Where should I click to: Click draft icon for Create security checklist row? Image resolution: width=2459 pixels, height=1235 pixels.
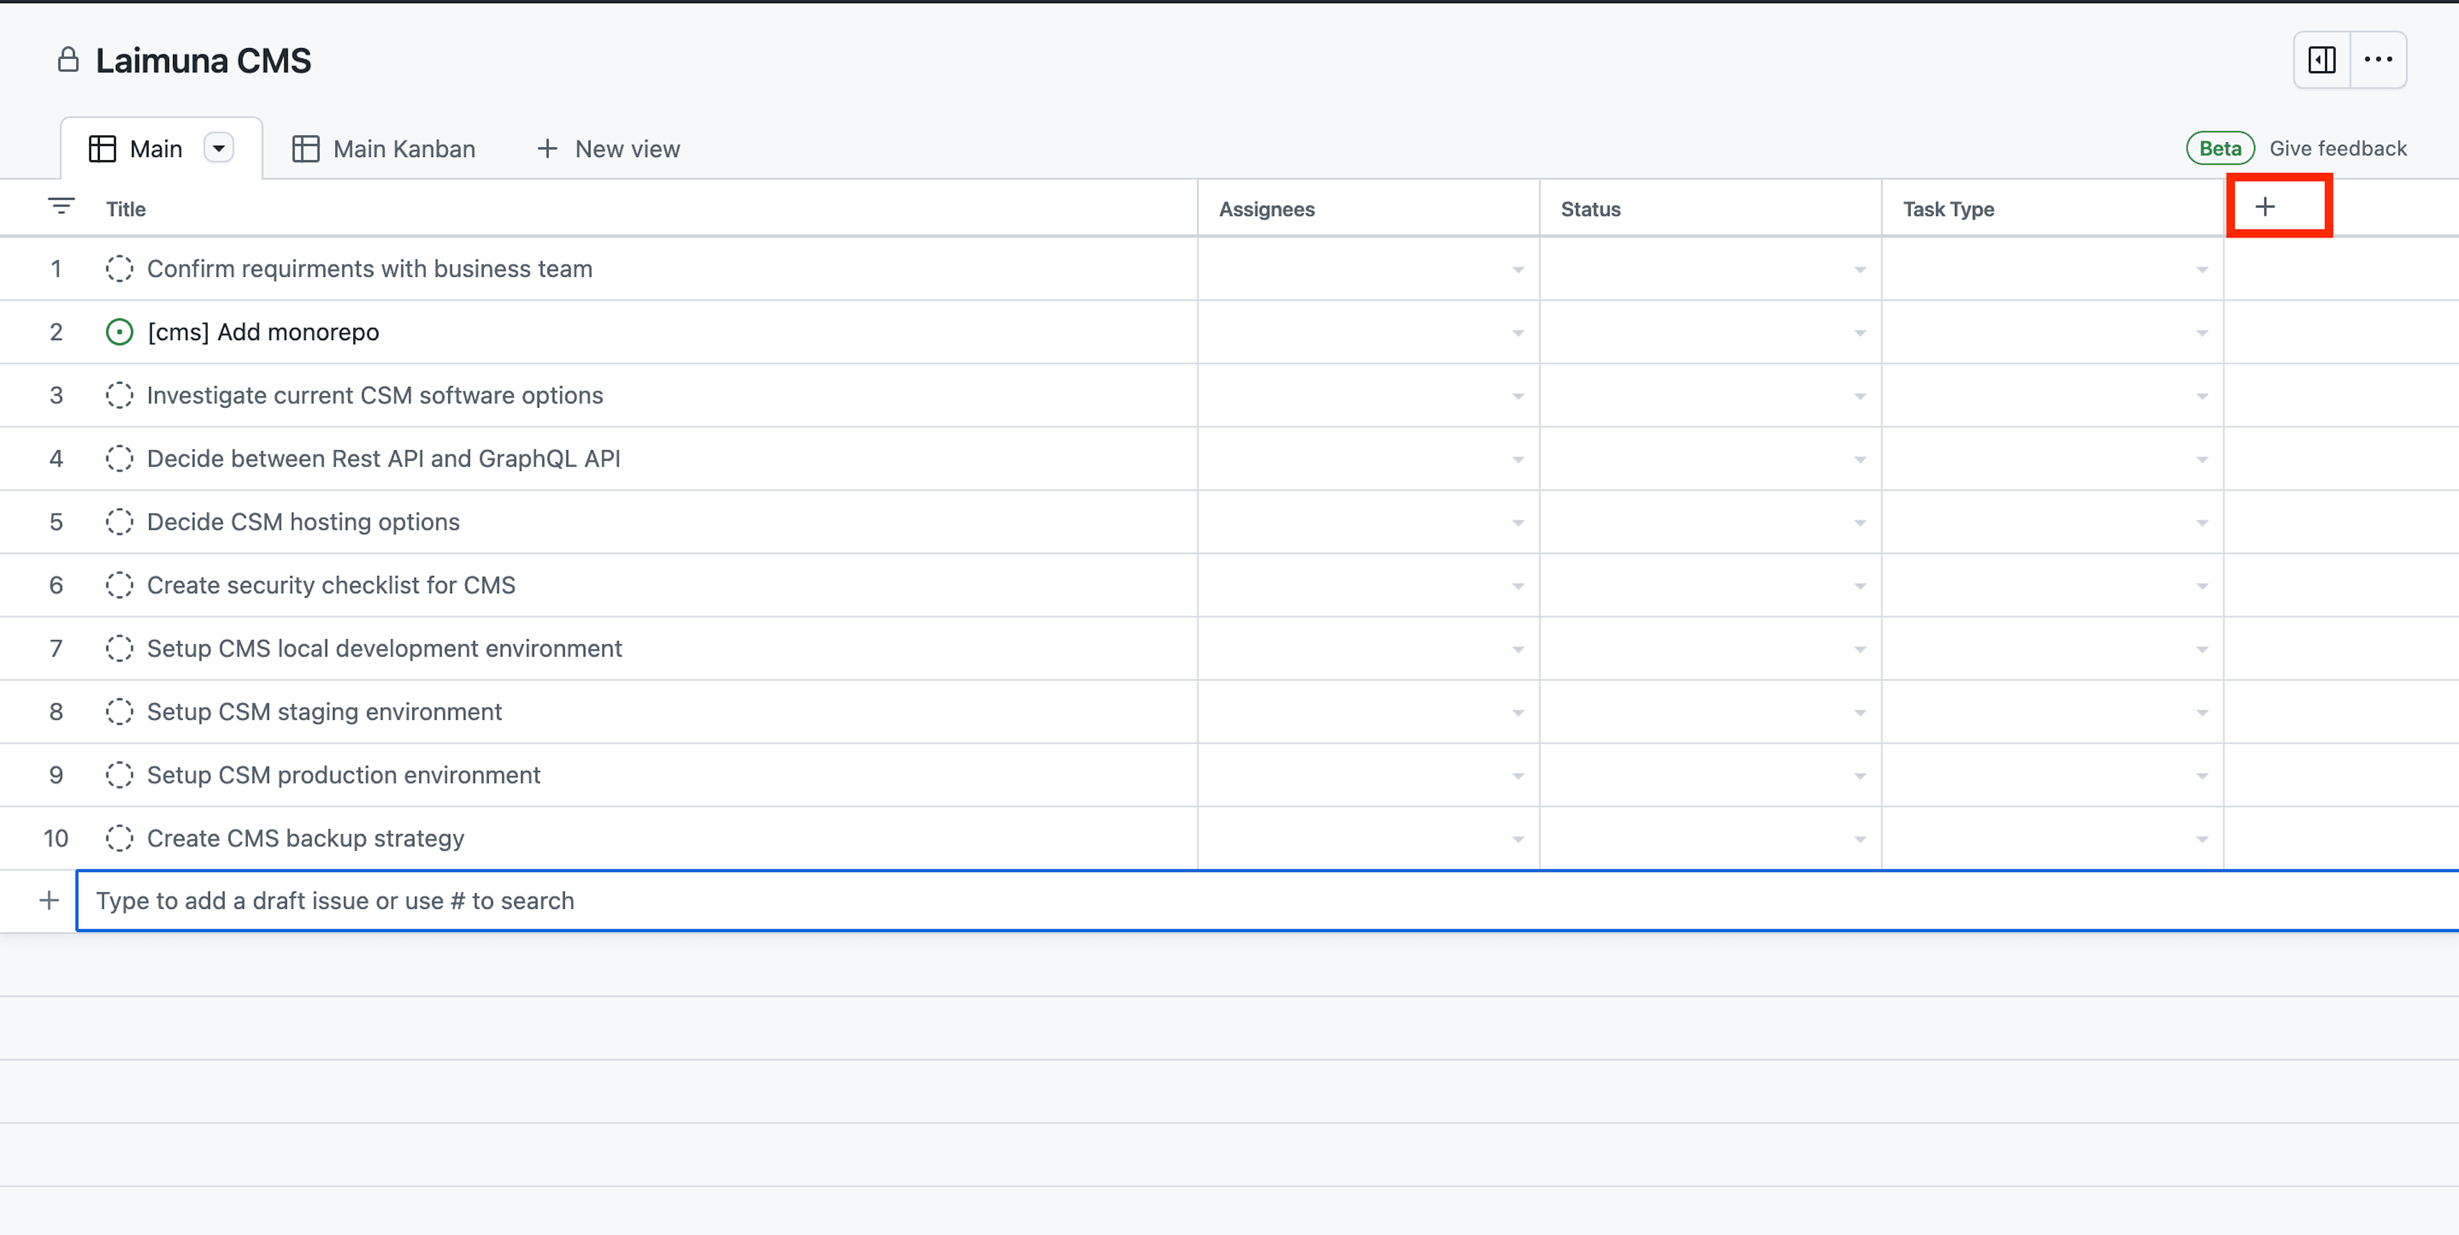[119, 585]
